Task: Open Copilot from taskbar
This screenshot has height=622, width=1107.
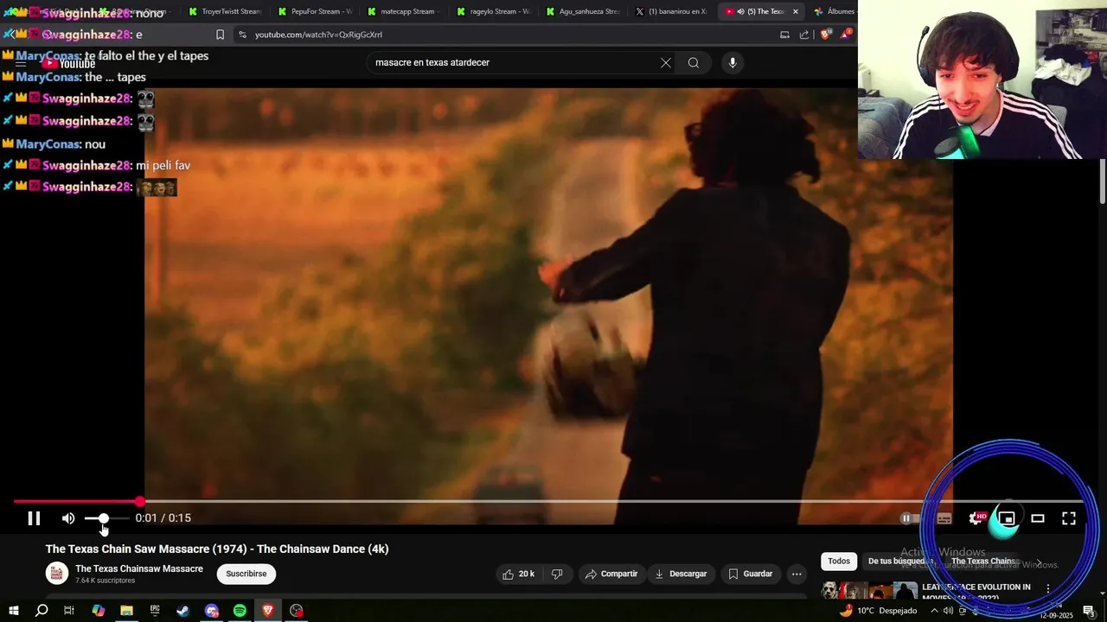Action: (98, 611)
